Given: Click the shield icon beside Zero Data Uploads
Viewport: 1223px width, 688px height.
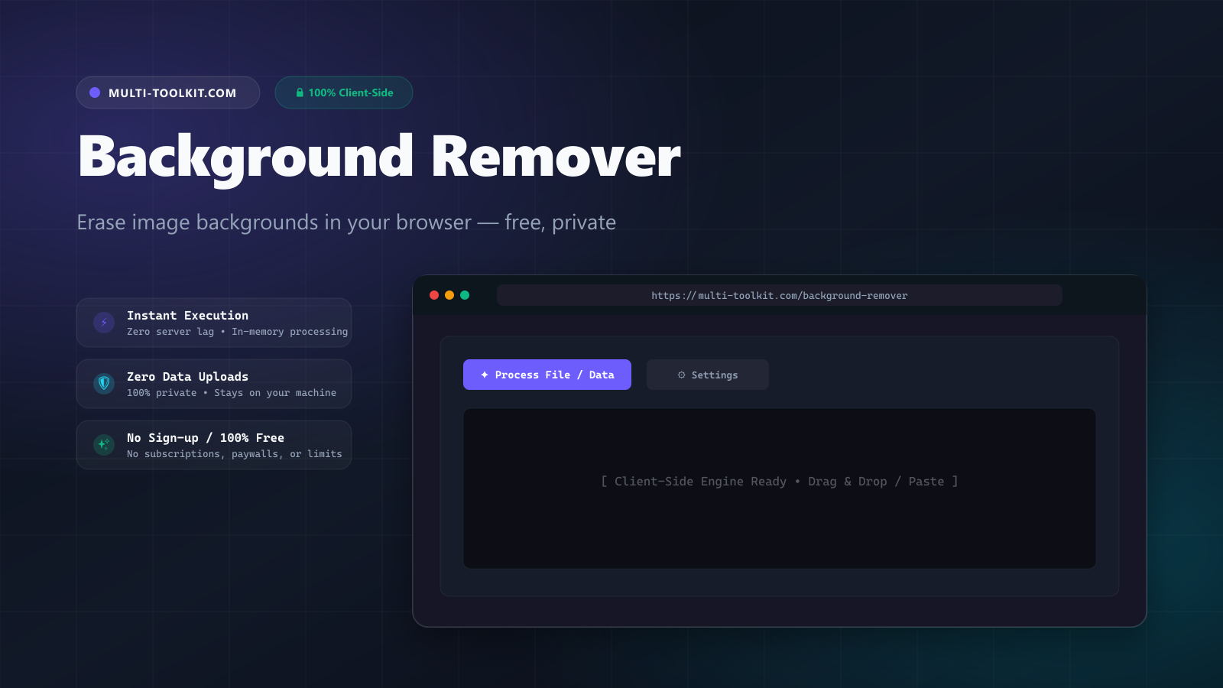Looking at the screenshot, I should (104, 384).
